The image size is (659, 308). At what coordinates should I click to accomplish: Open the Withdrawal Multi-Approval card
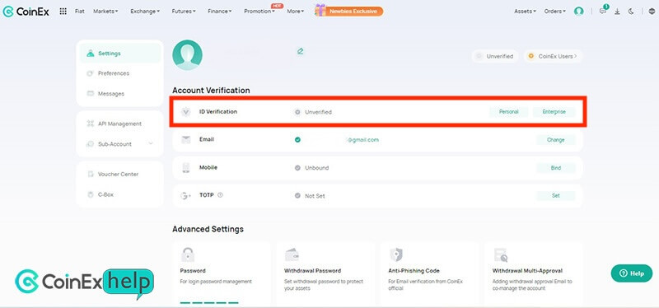point(534,273)
